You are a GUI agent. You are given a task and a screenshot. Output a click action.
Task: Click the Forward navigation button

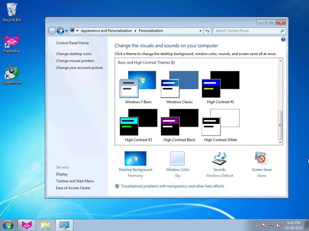(x=60, y=31)
